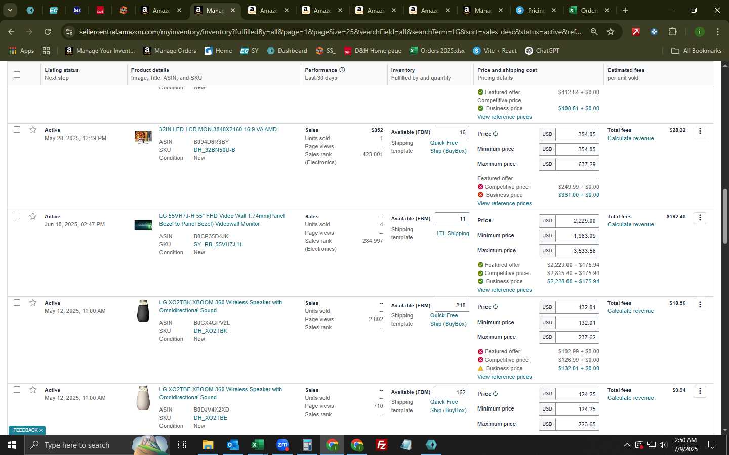Click Calculate revenue for LG 55VH7J-H
Screen dimensions: 729x455
(630, 224)
